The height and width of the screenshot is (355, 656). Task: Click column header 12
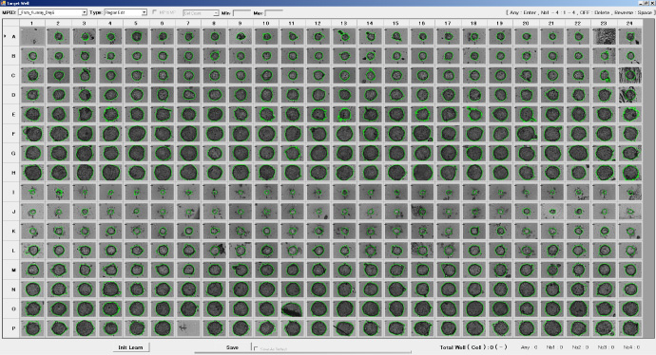pos(318,23)
